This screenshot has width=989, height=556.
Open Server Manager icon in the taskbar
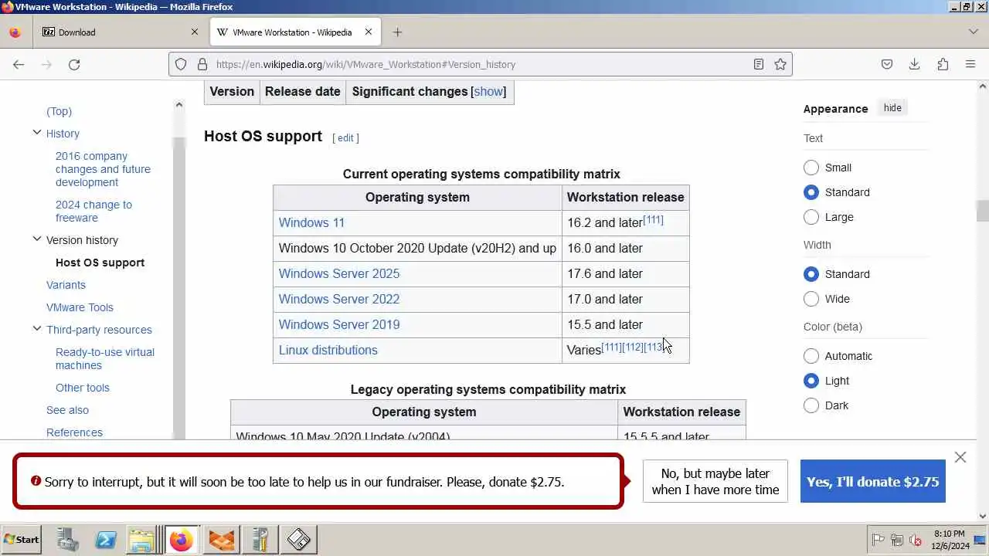pyautogui.click(x=67, y=539)
